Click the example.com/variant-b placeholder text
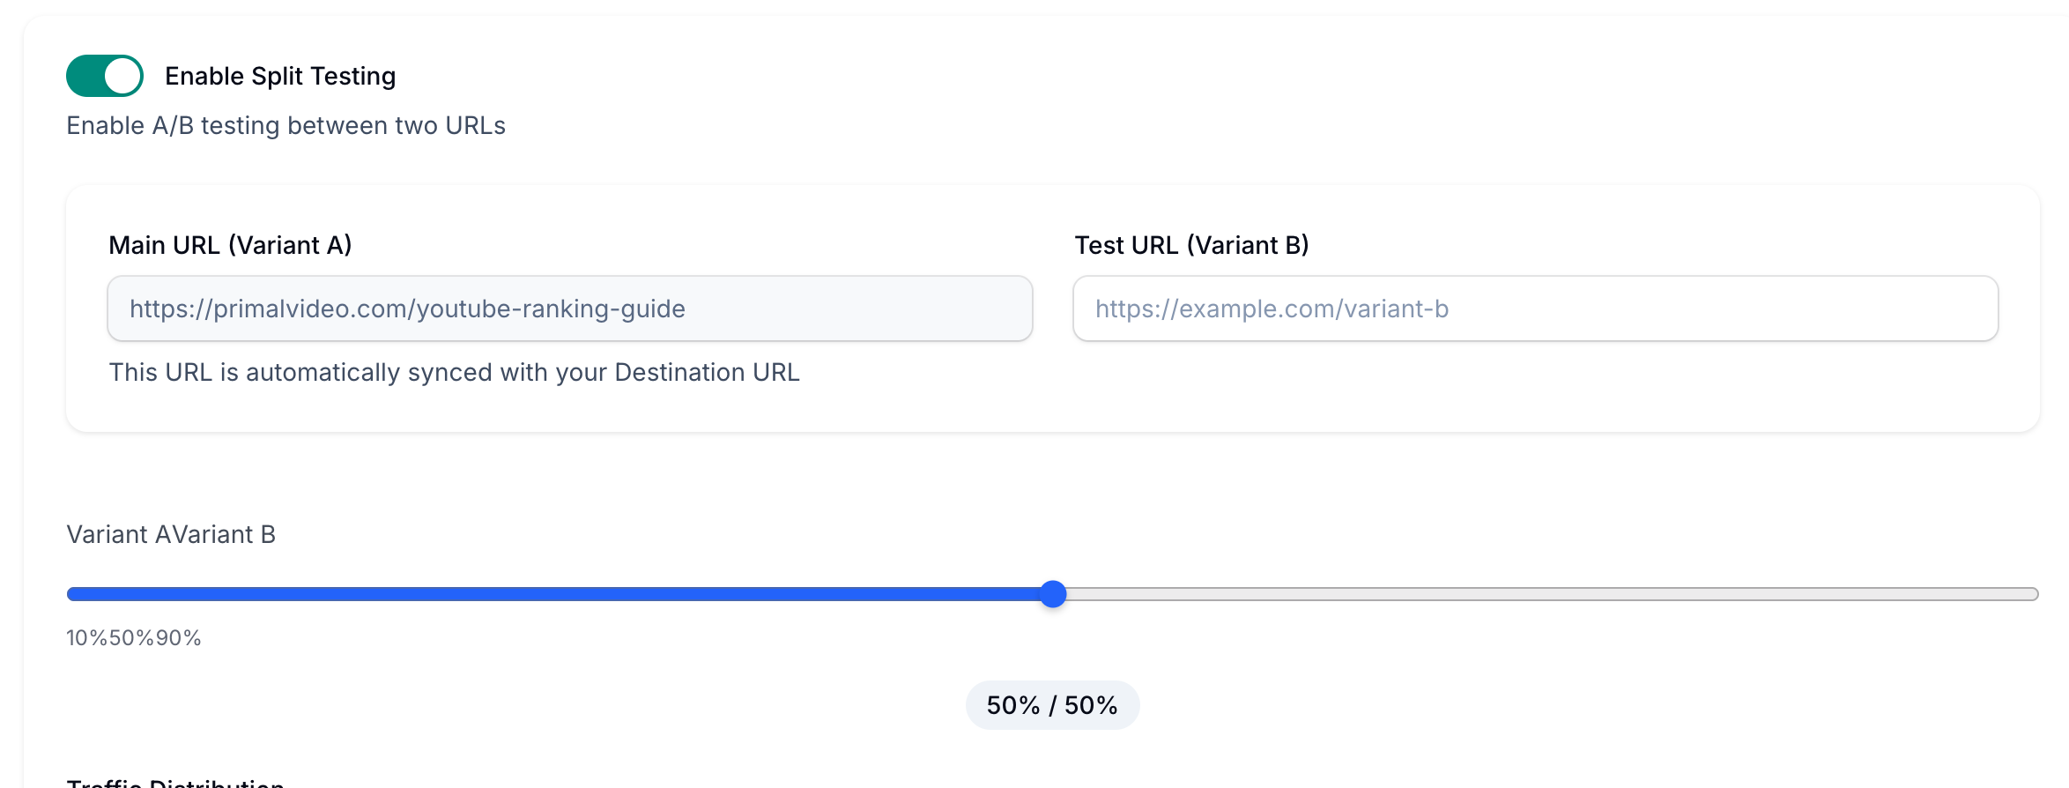Image resolution: width=2069 pixels, height=788 pixels. (x=1272, y=309)
